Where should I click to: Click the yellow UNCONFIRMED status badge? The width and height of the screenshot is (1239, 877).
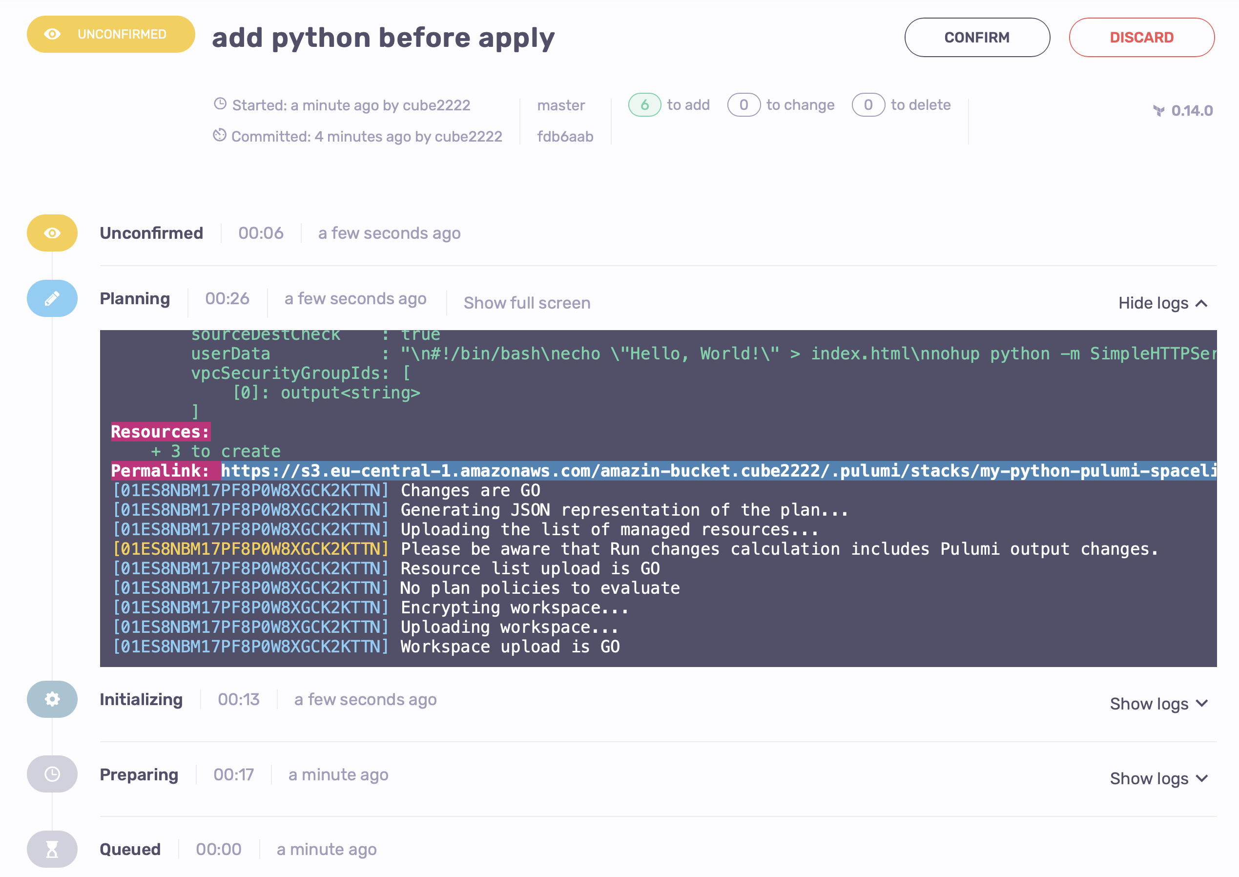[x=111, y=34]
